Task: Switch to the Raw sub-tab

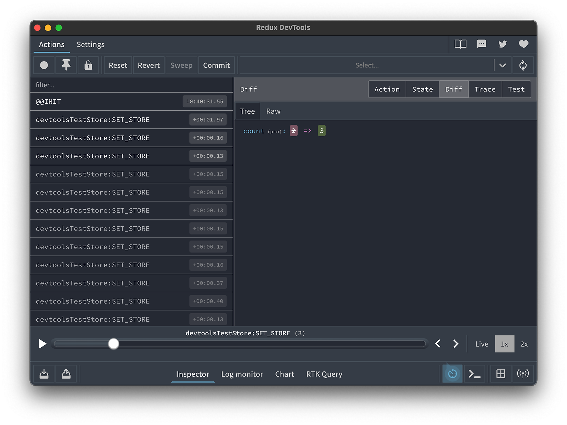Action: point(273,111)
